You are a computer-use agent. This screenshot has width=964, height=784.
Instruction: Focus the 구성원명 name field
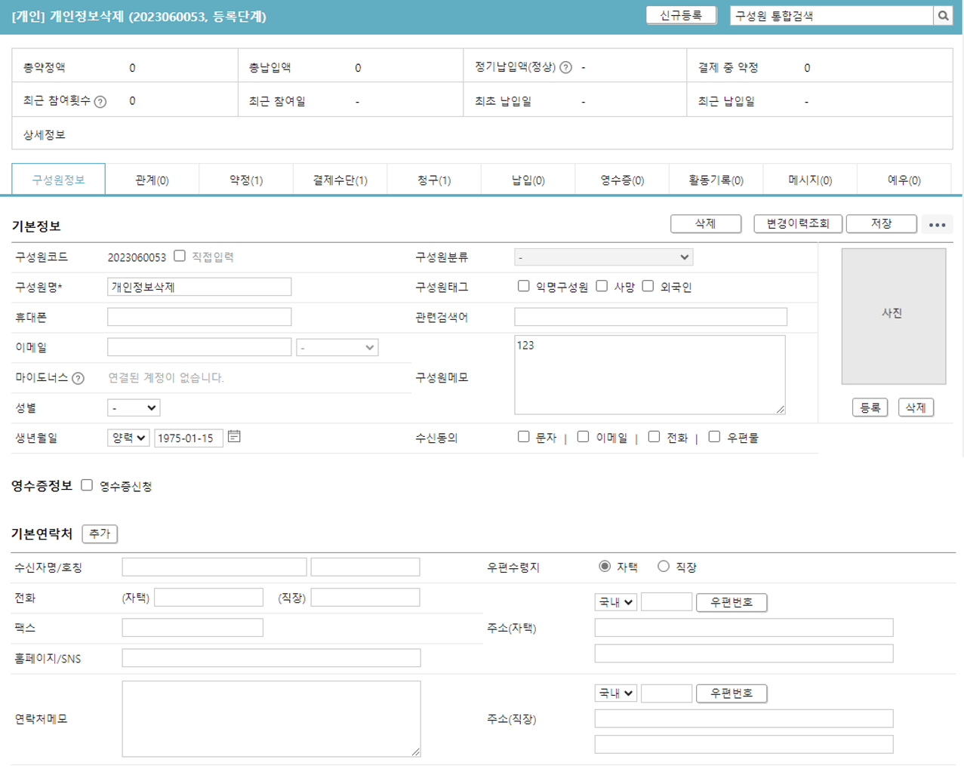pos(199,287)
